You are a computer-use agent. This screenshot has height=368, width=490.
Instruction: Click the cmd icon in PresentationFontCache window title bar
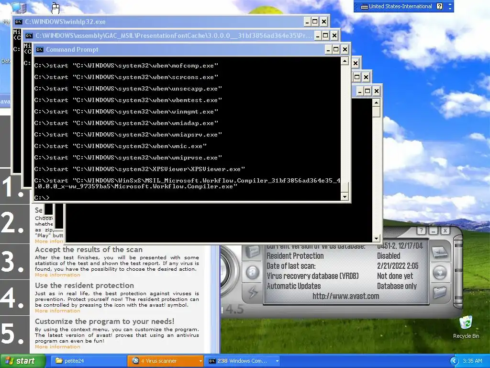coord(29,35)
